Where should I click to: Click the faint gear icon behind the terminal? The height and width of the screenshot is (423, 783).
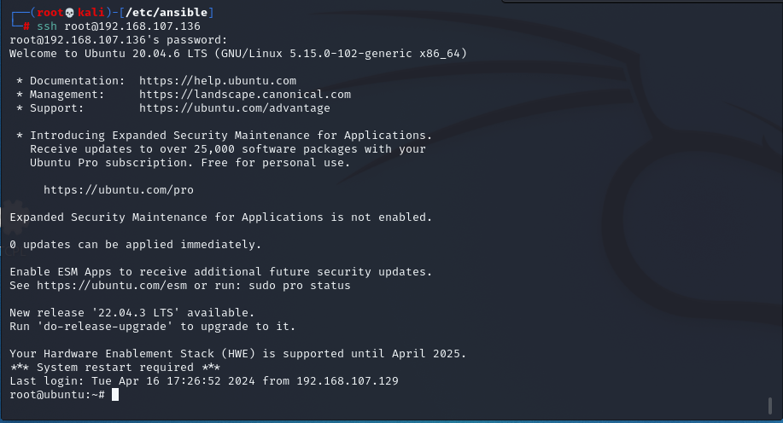click(14, 217)
